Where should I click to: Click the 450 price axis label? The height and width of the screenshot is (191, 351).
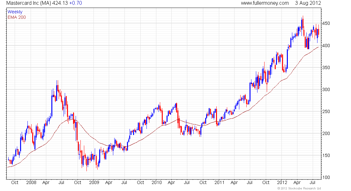click(x=326, y=24)
